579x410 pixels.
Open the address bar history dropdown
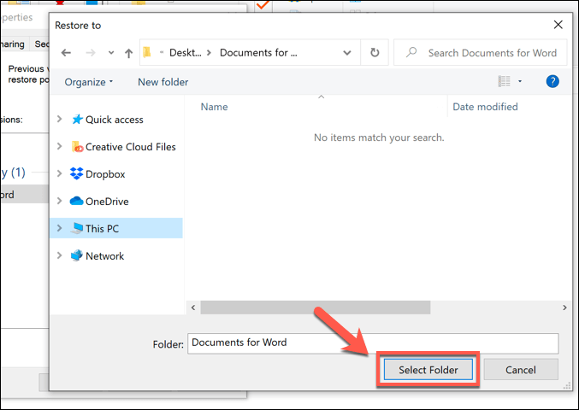click(x=346, y=53)
